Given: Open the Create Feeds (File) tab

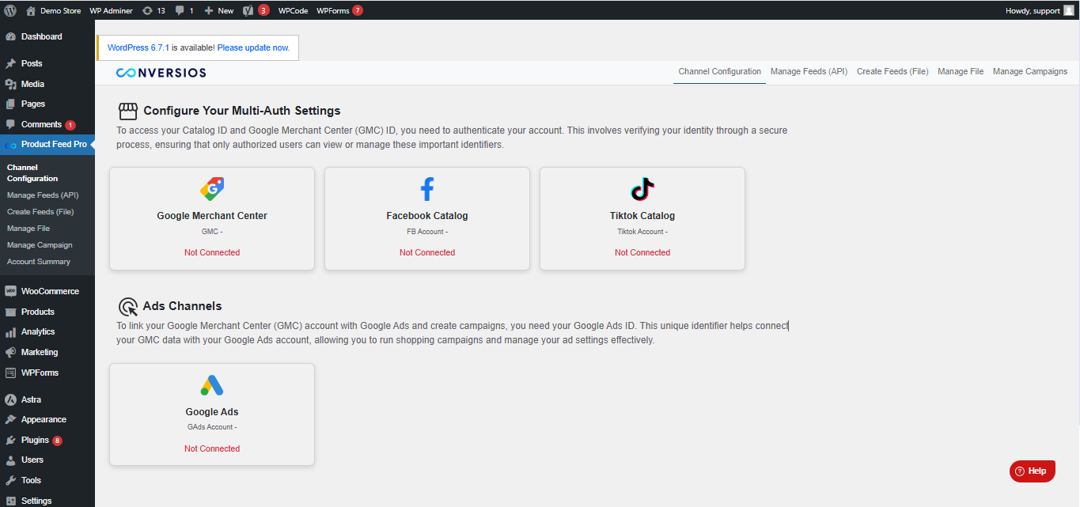Looking at the screenshot, I should (x=892, y=71).
